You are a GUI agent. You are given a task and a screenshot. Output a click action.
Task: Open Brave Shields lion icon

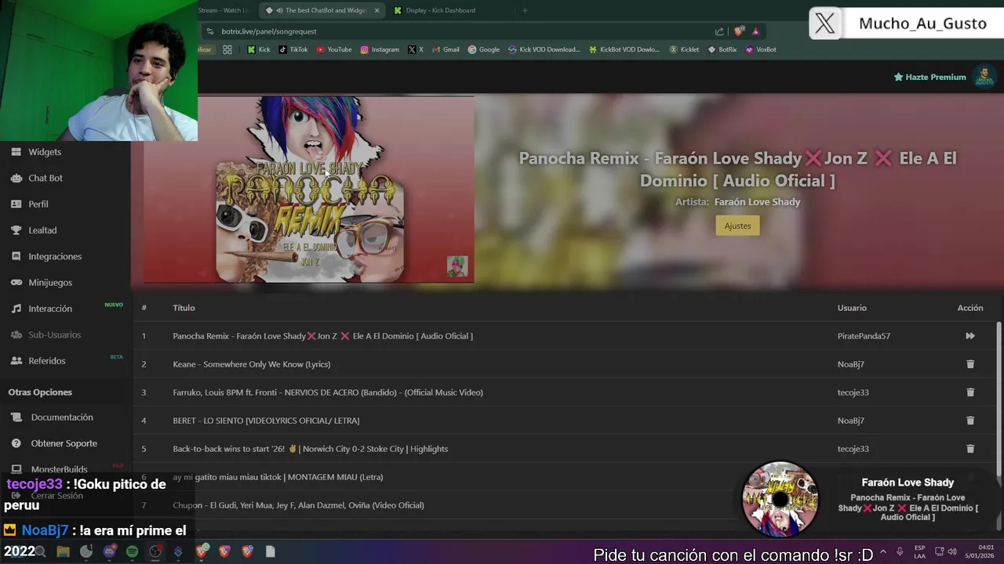pos(739,31)
